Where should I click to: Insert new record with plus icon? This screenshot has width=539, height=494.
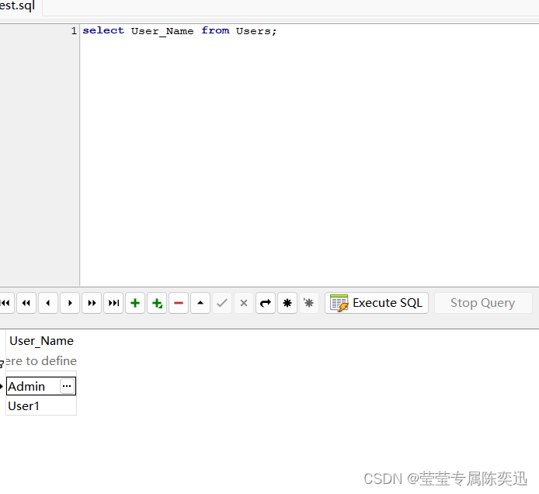135,303
